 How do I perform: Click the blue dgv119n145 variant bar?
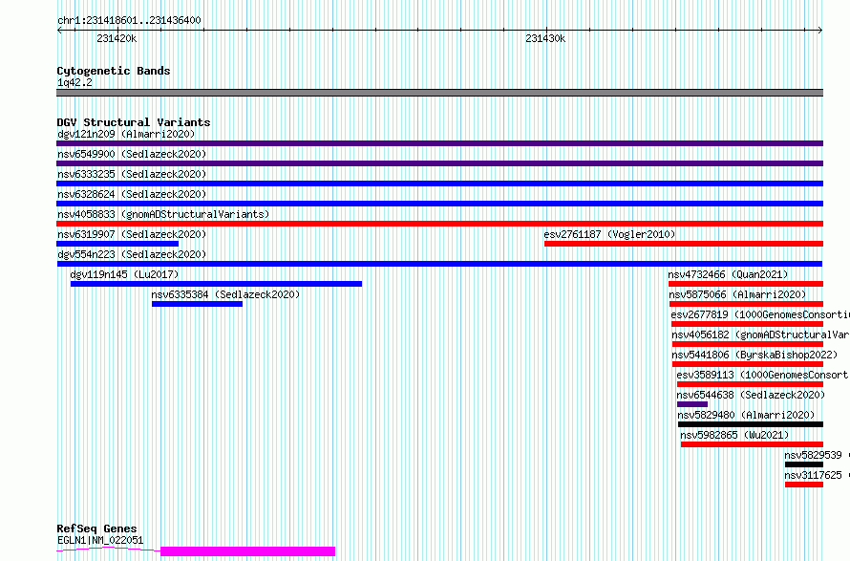click(216, 284)
